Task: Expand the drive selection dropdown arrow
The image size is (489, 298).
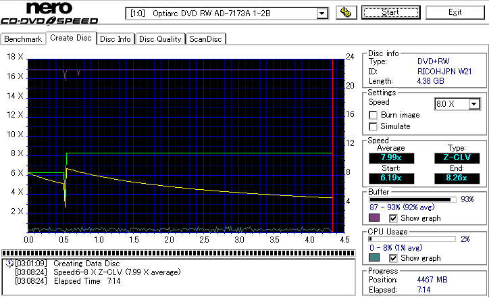Action: (322, 14)
